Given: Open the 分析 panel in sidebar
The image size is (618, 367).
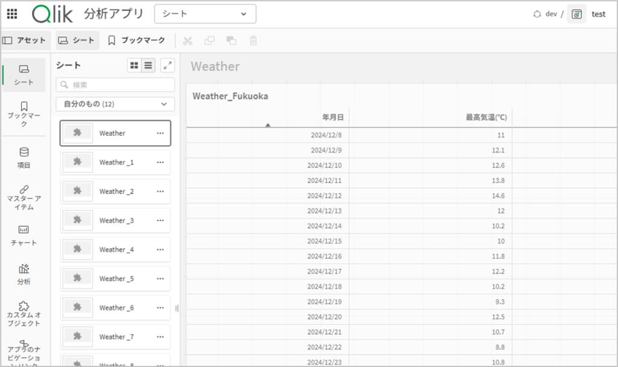Looking at the screenshot, I should pyautogui.click(x=24, y=274).
